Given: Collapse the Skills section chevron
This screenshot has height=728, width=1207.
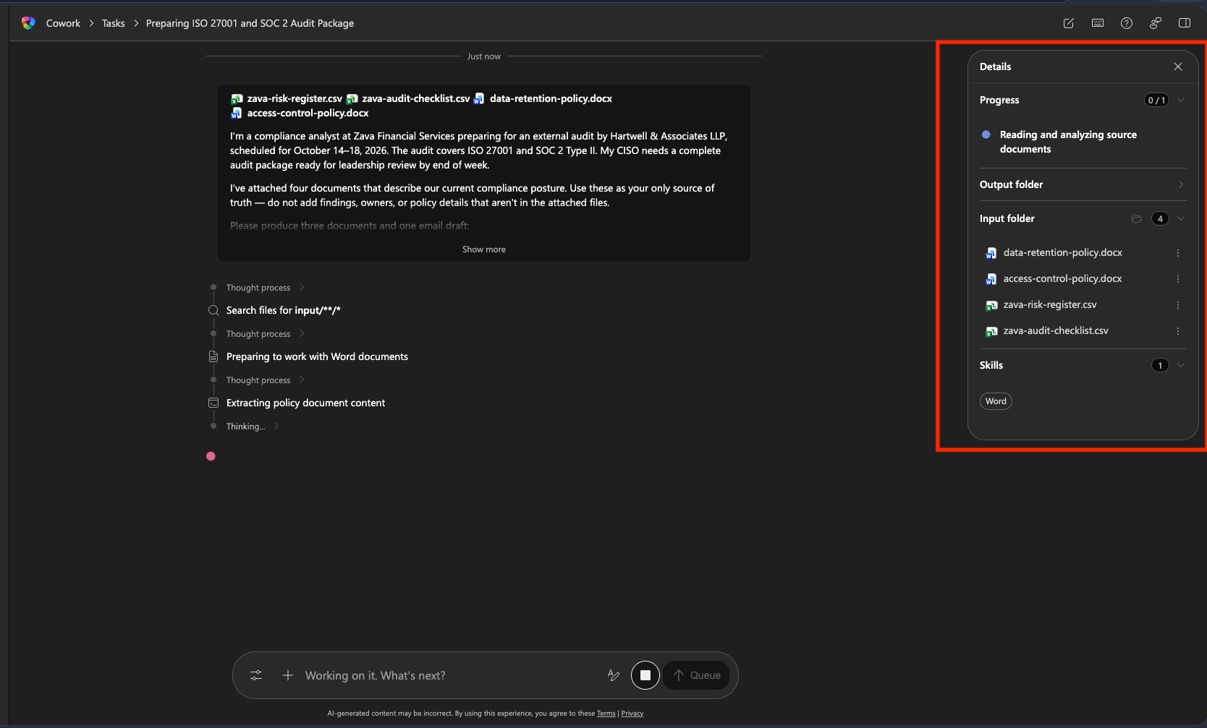Looking at the screenshot, I should point(1181,365).
